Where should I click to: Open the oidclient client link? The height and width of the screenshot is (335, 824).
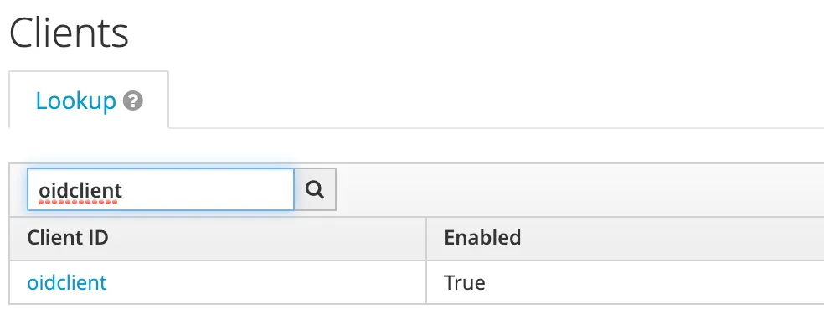click(x=67, y=282)
